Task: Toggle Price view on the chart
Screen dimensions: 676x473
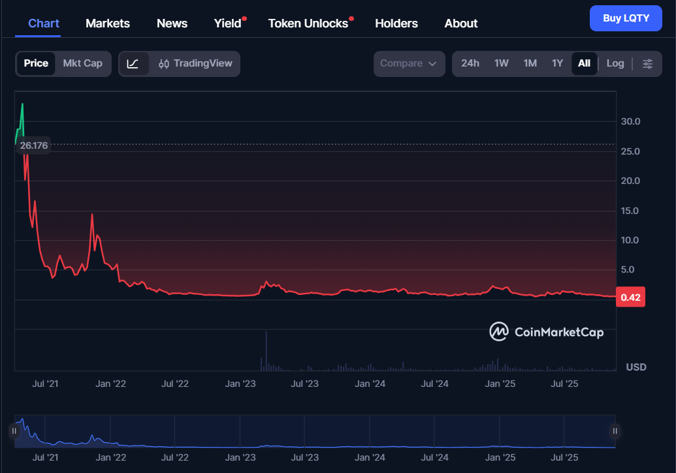Action: pos(36,63)
